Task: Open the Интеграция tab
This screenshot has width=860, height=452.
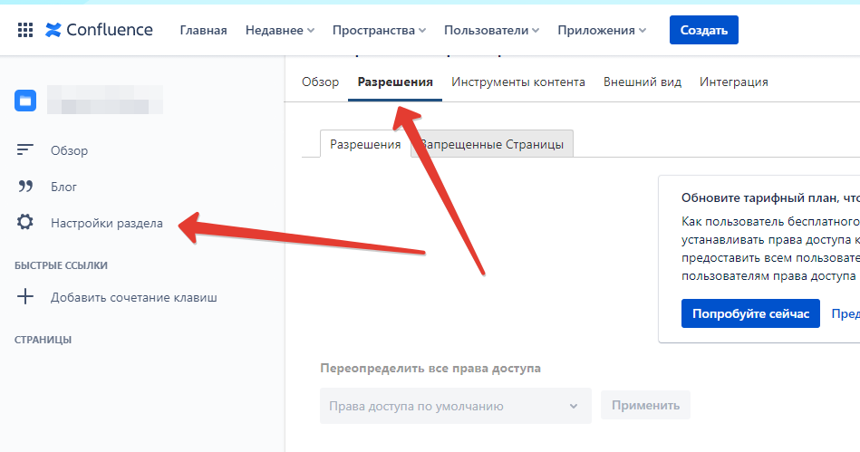Action: (733, 82)
